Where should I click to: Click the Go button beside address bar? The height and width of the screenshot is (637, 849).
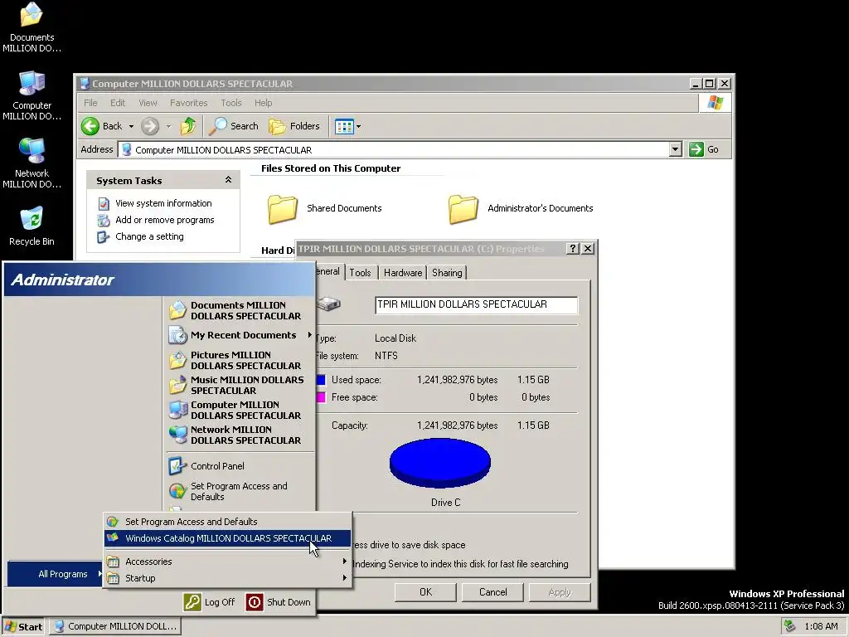[x=704, y=149]
